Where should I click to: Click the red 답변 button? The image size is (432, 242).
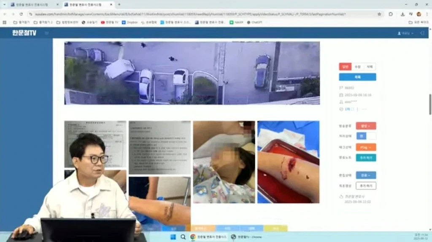pos(345,67)
